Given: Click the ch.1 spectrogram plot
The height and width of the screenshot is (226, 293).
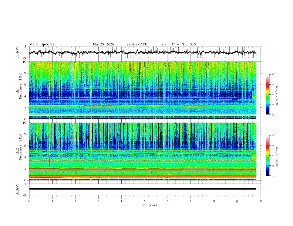Looking at the screenshot, I should click(x=143, y=90).
